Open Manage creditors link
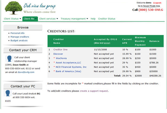167x113 pixels. [x=20, y=37]
